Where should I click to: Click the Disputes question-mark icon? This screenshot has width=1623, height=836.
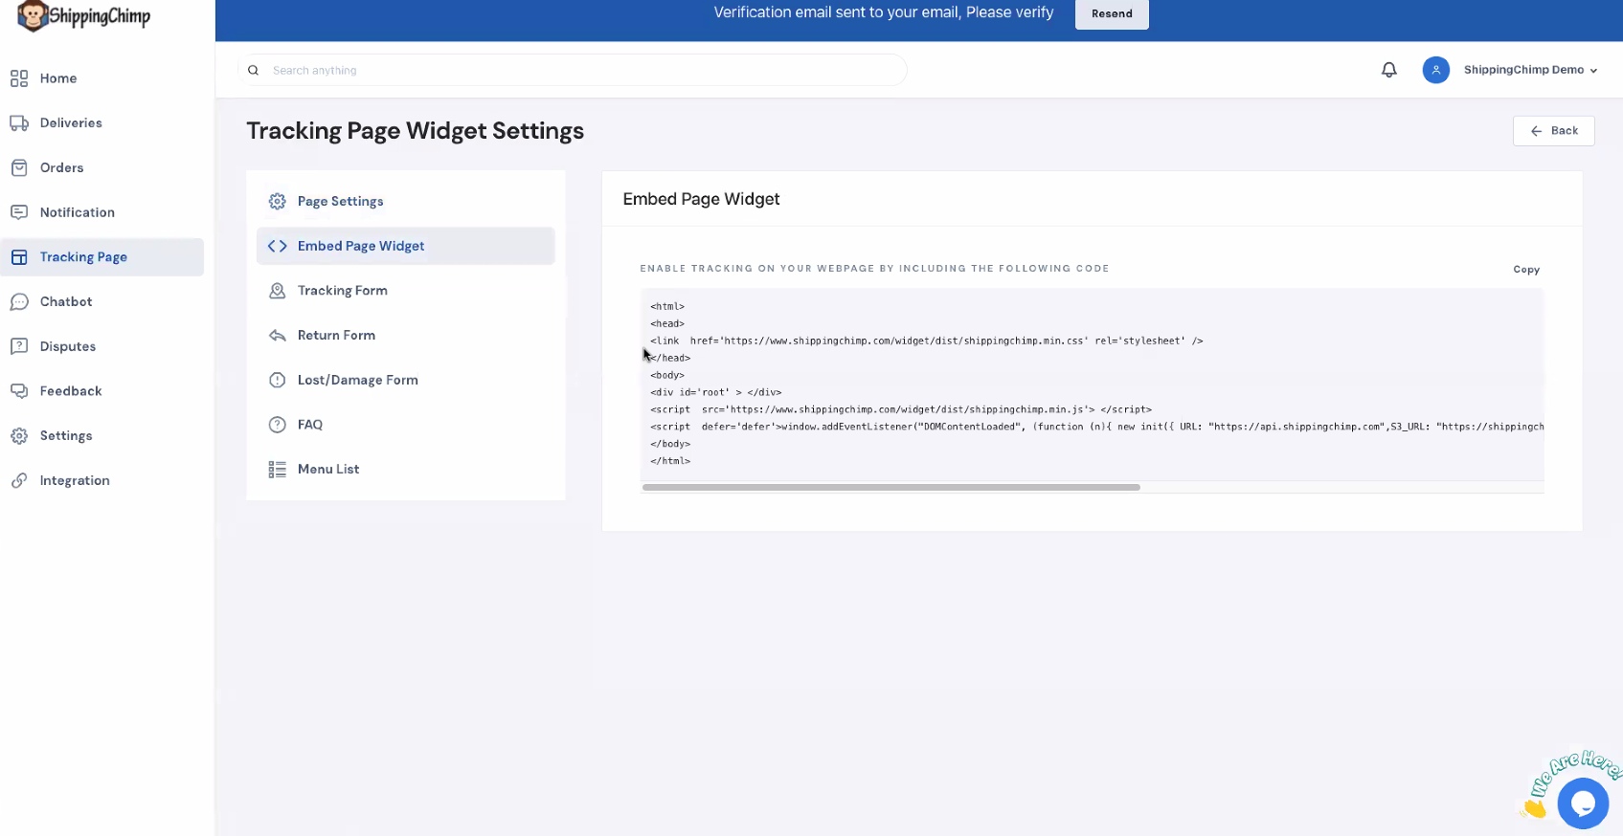(x=19, y=346)
